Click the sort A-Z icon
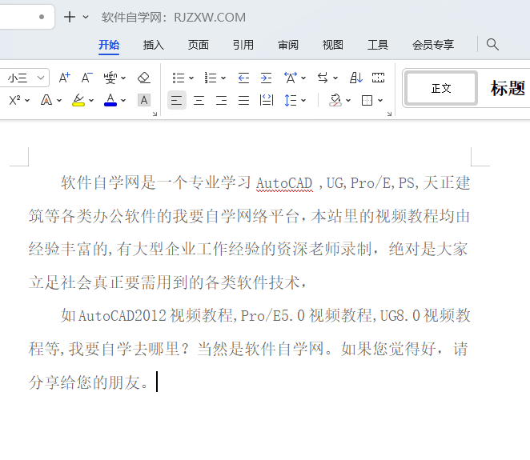 point(356,78)
